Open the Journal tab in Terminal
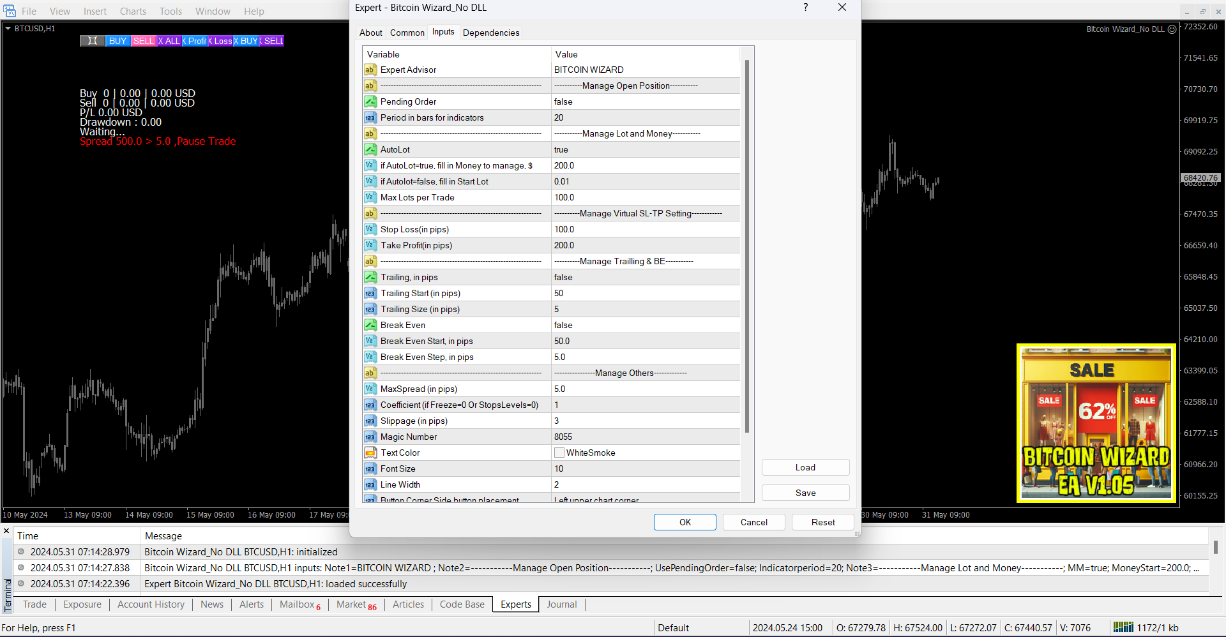This screenshot has height=637, width=1226. 562,604
